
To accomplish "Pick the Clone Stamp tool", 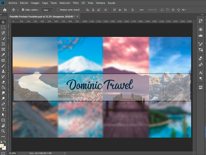I will (x=3, y=71).
